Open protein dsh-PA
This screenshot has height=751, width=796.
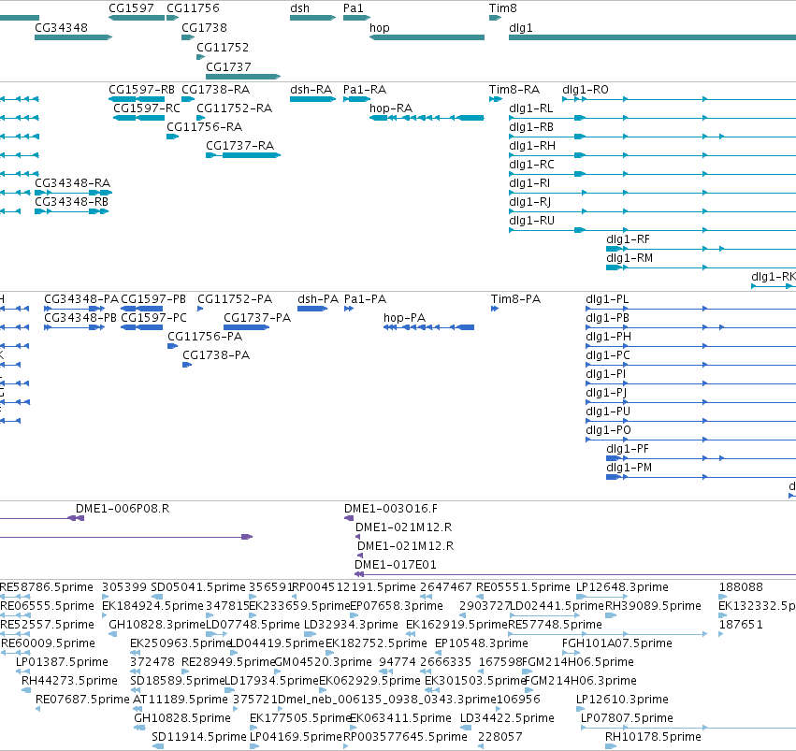point(318,299)
